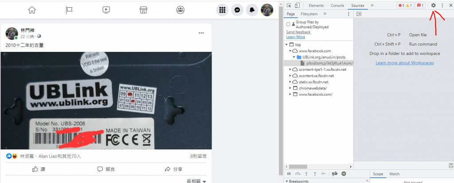
Task: Switch to the Watch tab
Action: click(394, 174)
